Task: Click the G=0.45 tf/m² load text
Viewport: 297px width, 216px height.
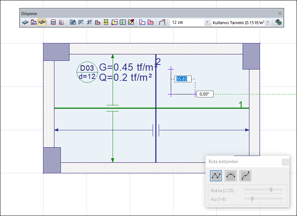Action: pyautogui.click(x=125, y=67)
